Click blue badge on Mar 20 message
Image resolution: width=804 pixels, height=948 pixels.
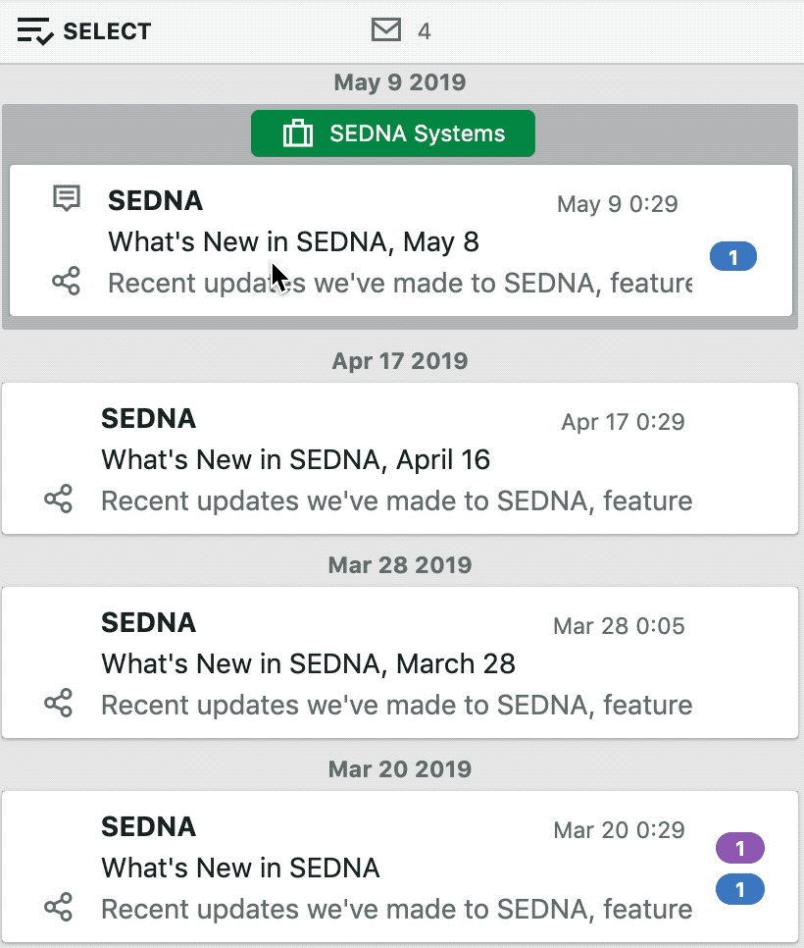pyautogui.click(x=740, y=889)
